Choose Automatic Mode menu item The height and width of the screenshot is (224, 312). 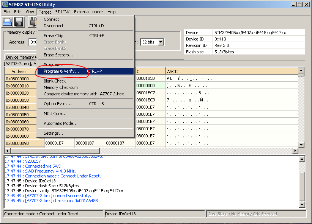[x=60, y=123]
